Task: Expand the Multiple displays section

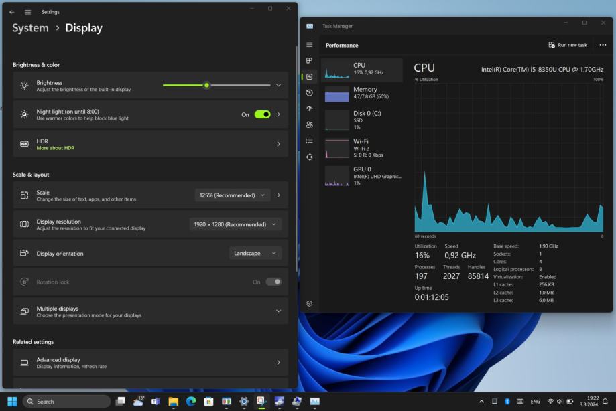Action: point(278,311)
